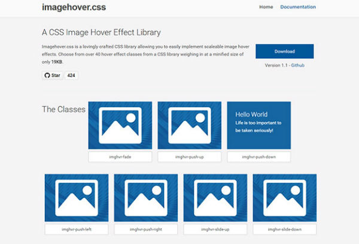Open the Documentation page link

[298, 7]
